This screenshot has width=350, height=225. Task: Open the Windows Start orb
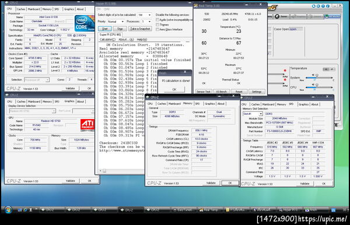pyautogui.click(x=8, y=210)
